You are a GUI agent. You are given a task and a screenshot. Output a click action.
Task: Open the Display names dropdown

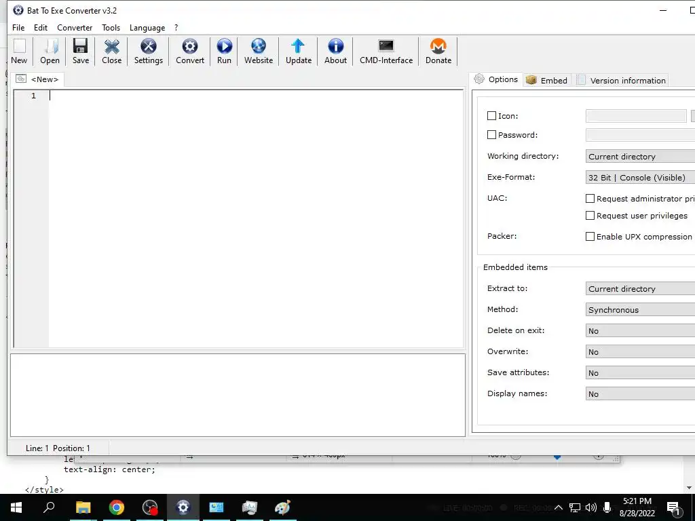click(x=641, y=394)
